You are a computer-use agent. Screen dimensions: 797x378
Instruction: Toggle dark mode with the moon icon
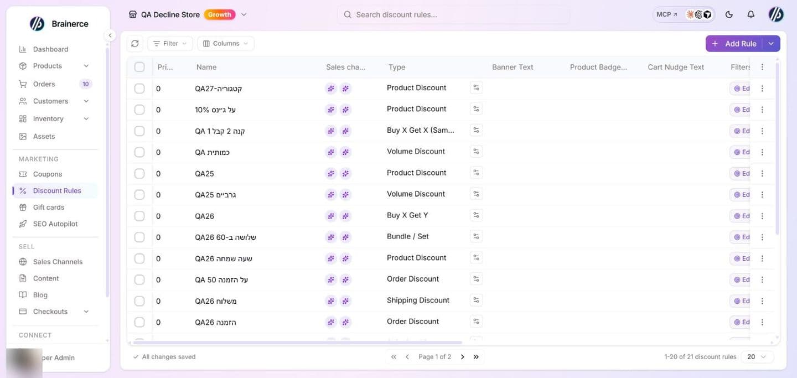(729, 15)
